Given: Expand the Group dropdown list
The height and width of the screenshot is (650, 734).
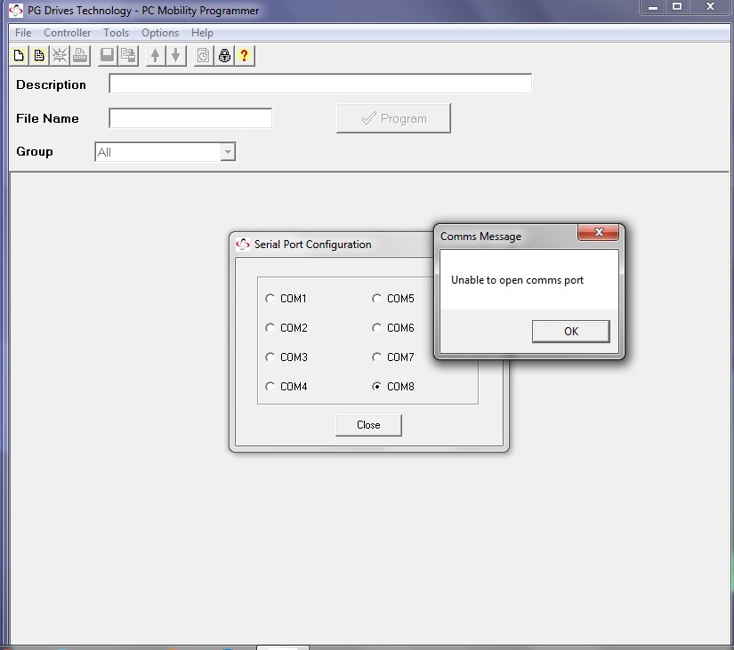Looking at the screenshot, I should click(228, 152).
